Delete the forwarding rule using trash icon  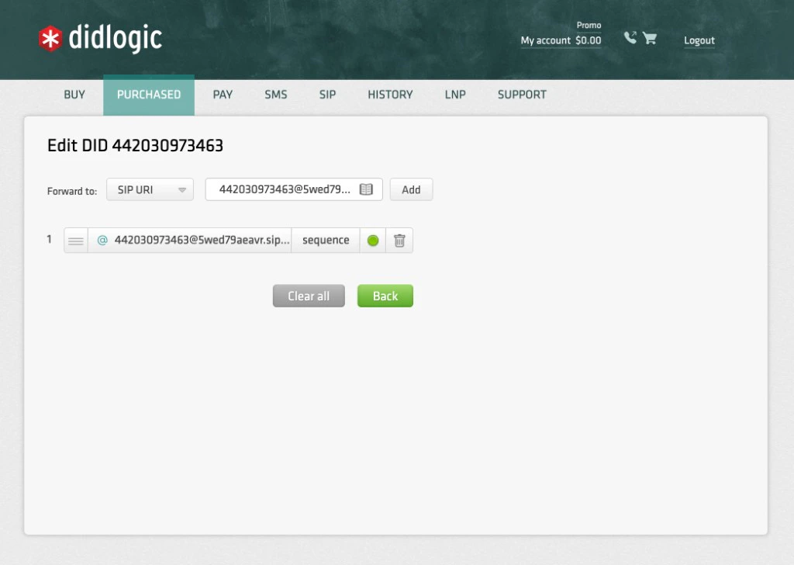(x=399, y=240)
